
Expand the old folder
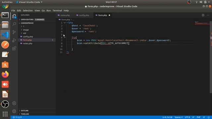(x=25, y=33)
